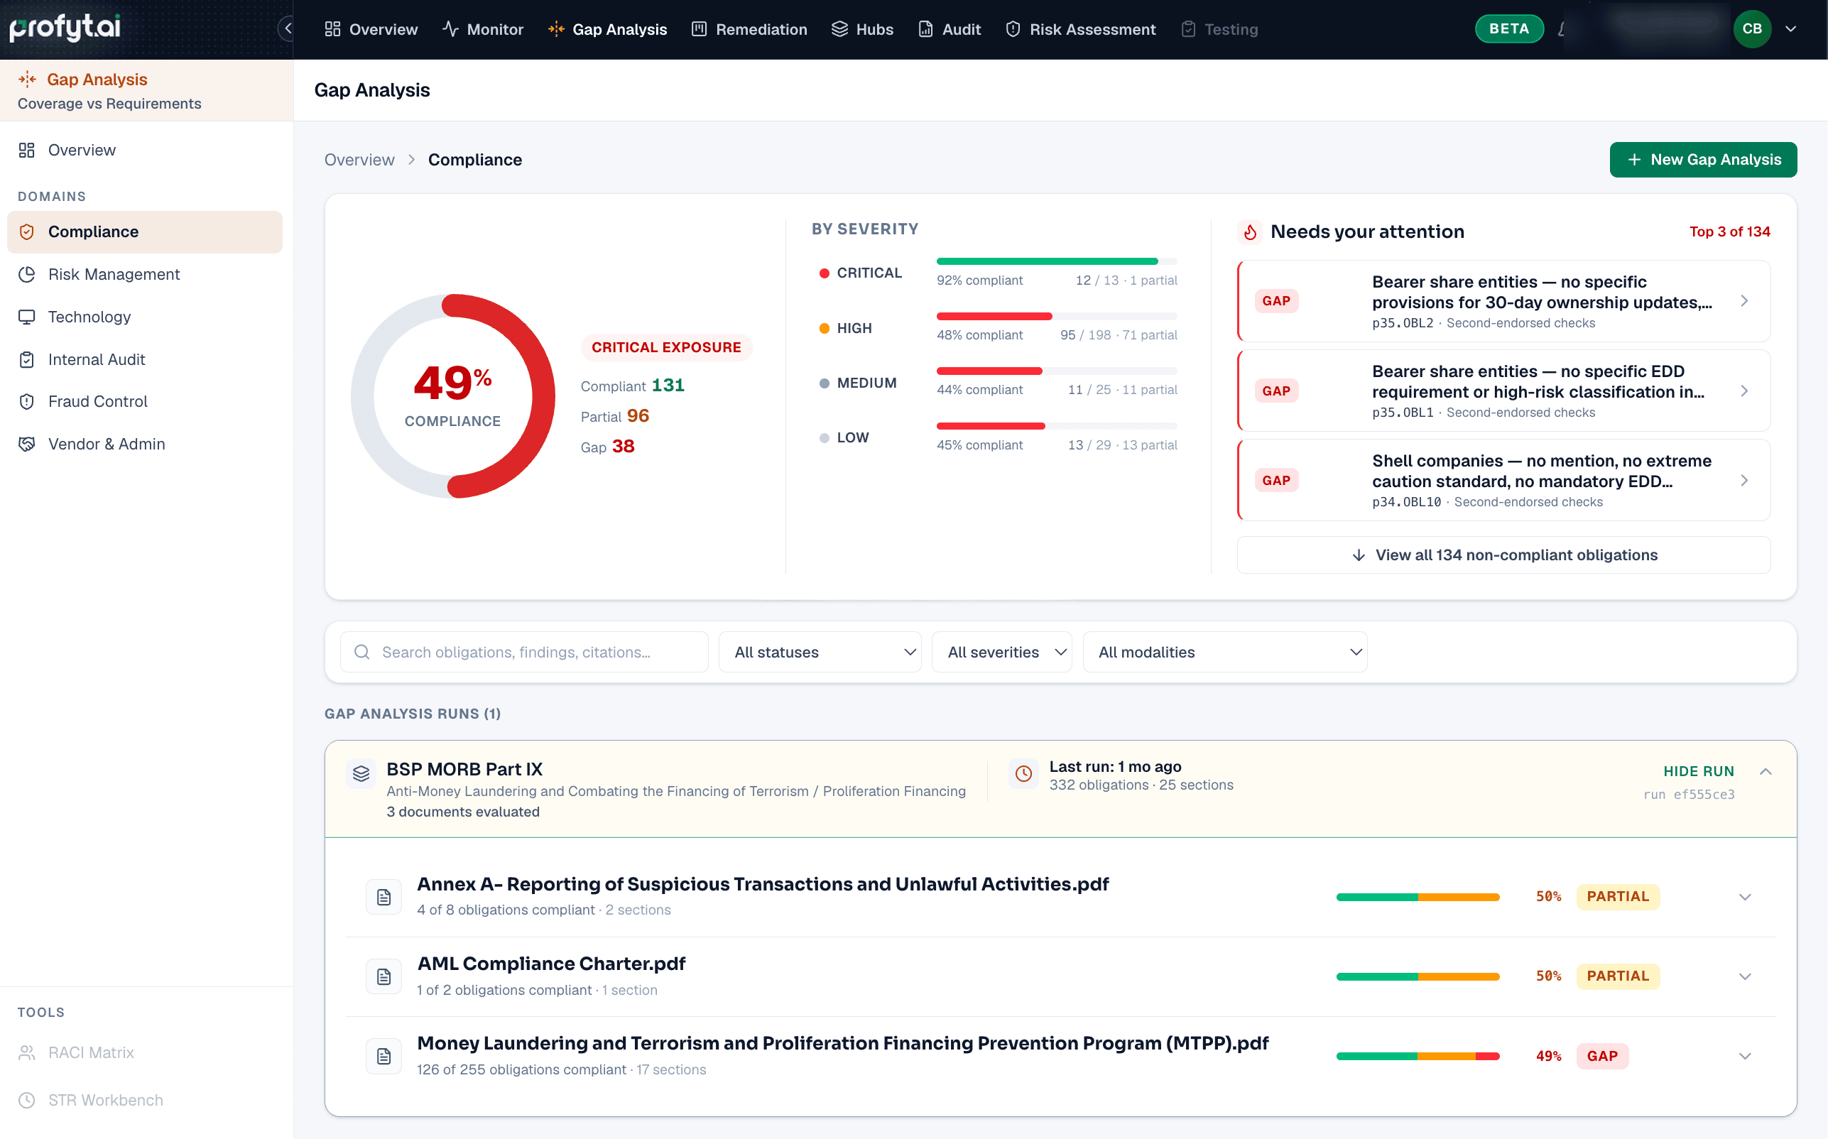This screenshot has height=1139, width=1828.
Task: Click the search magnifier icon
Action: click(361, 652)
